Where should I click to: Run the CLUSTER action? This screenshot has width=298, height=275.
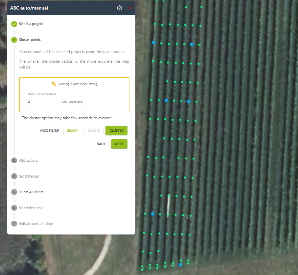pyautogui.click(x=116, y=130)
